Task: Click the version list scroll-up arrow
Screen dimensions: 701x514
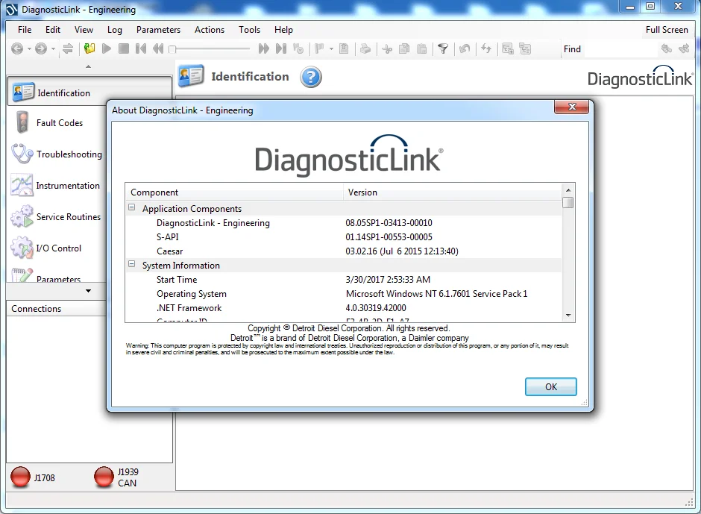Action: click(568, 190)
